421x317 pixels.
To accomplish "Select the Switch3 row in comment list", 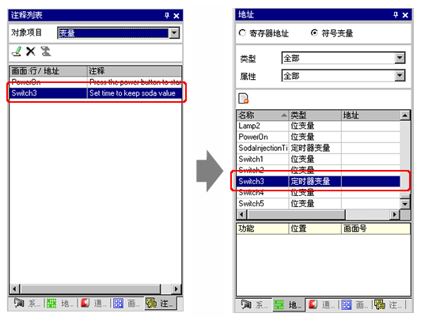I will pyautogui.click(x=96, y=93).
